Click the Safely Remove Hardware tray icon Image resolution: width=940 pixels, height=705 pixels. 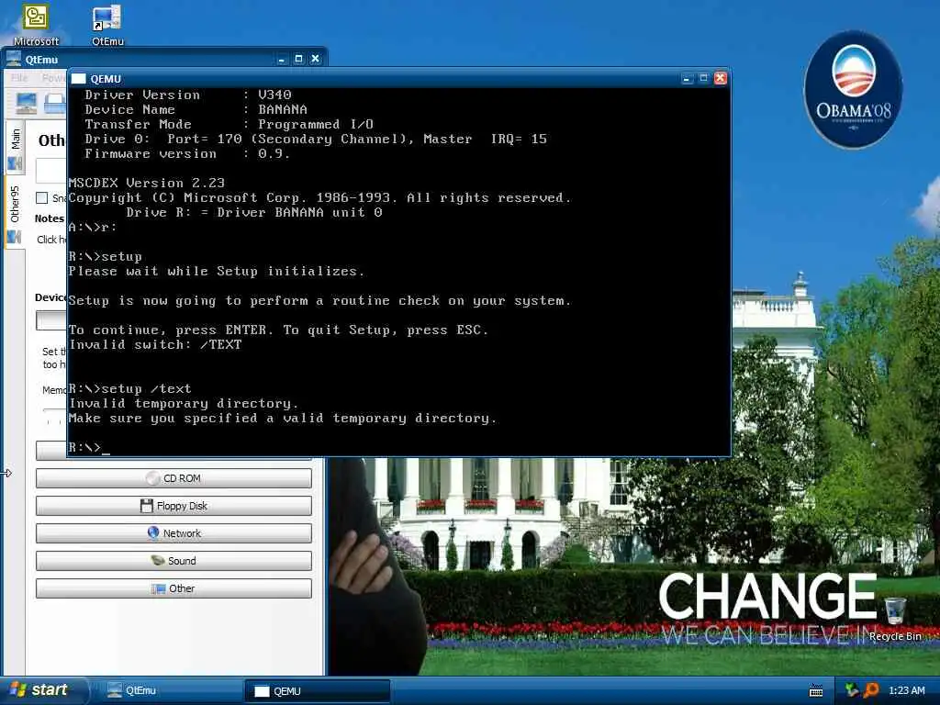[x=851, y=690]
